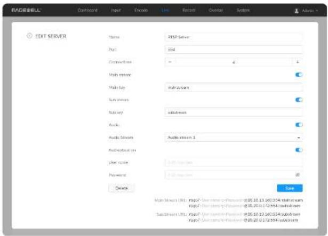Click the Name input field

tap(234, 37)
